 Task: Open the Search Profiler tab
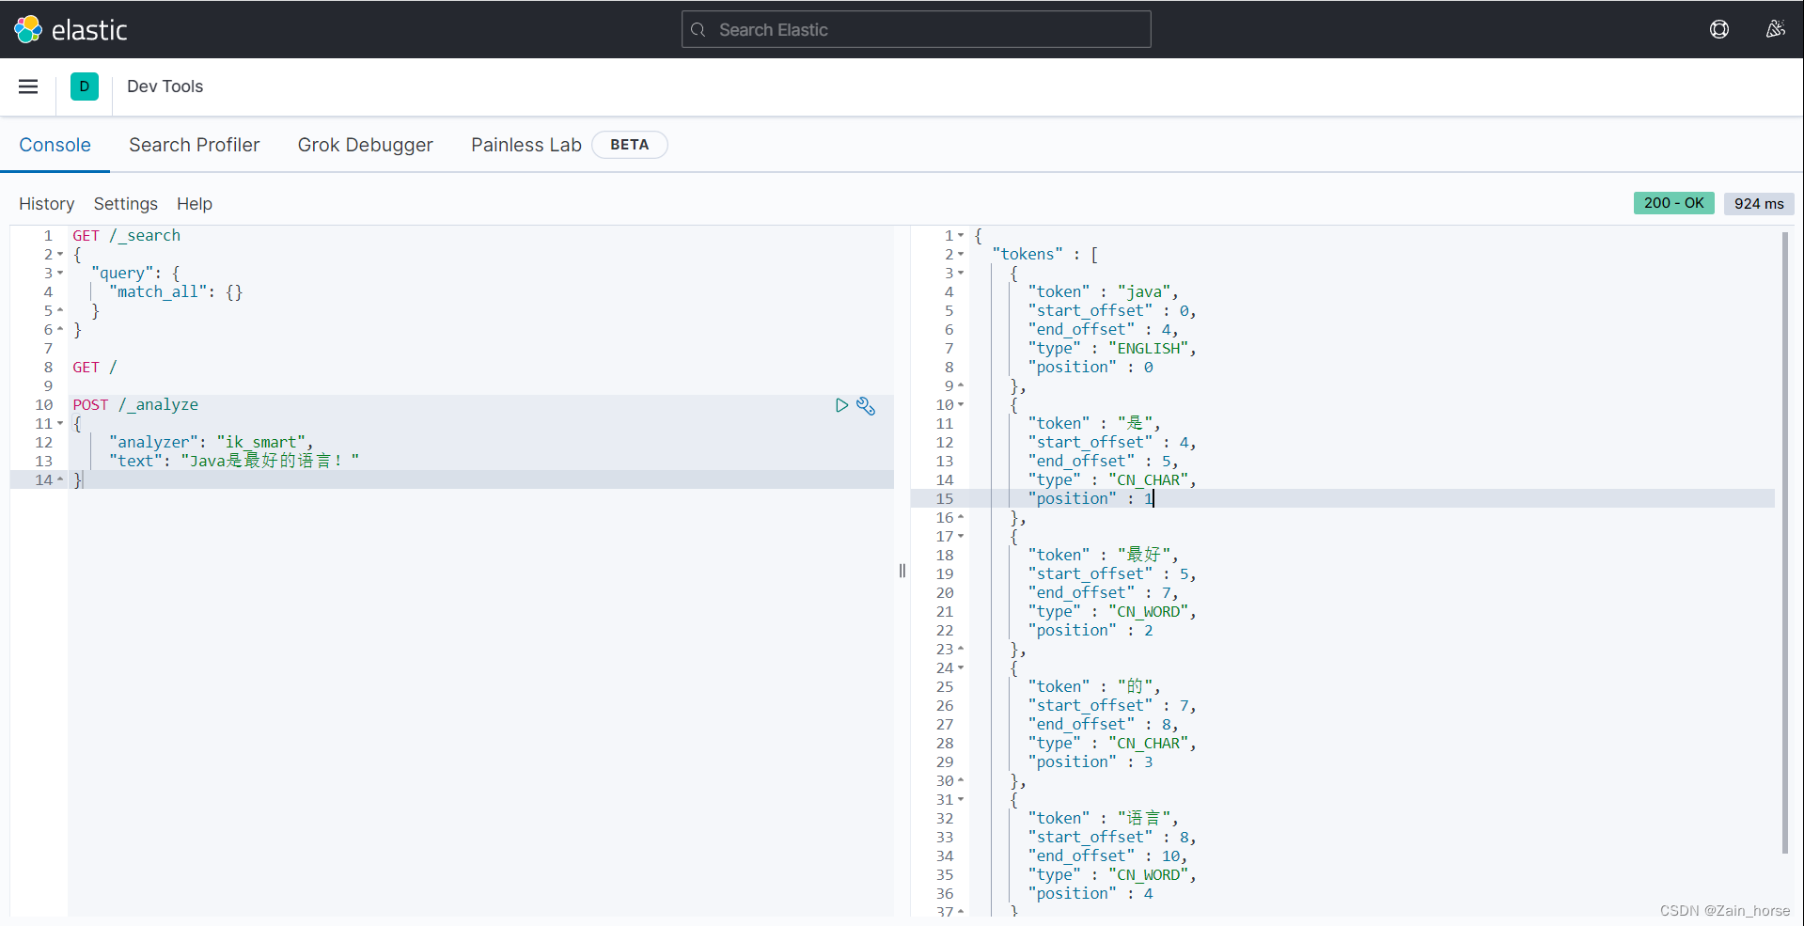coord(194,145)
